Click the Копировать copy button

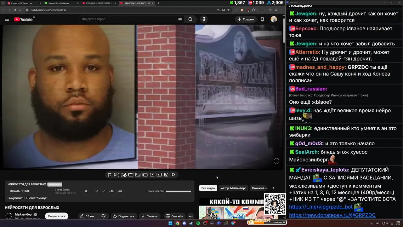(55, 184)
